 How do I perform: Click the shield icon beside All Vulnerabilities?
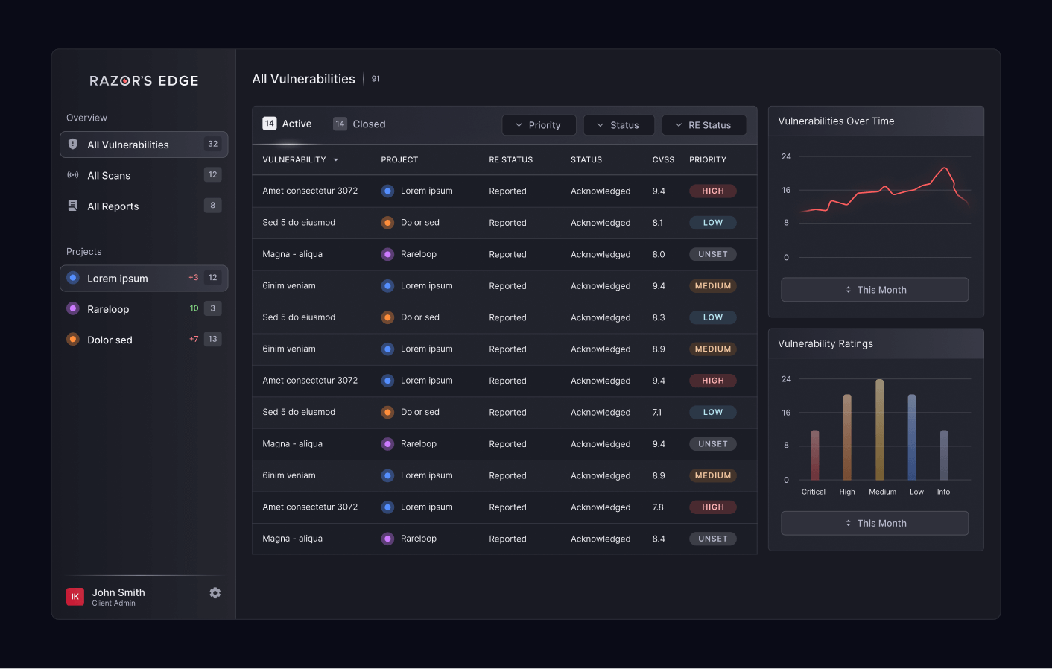click(73, 145)
